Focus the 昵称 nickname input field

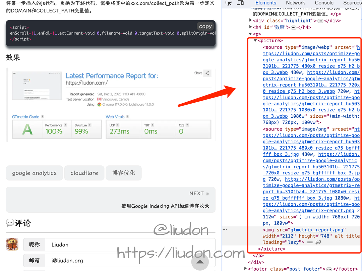click(x=130, y=245)
